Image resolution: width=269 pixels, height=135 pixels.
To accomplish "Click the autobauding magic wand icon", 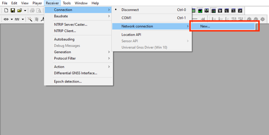I will click(x=30, y=19).
